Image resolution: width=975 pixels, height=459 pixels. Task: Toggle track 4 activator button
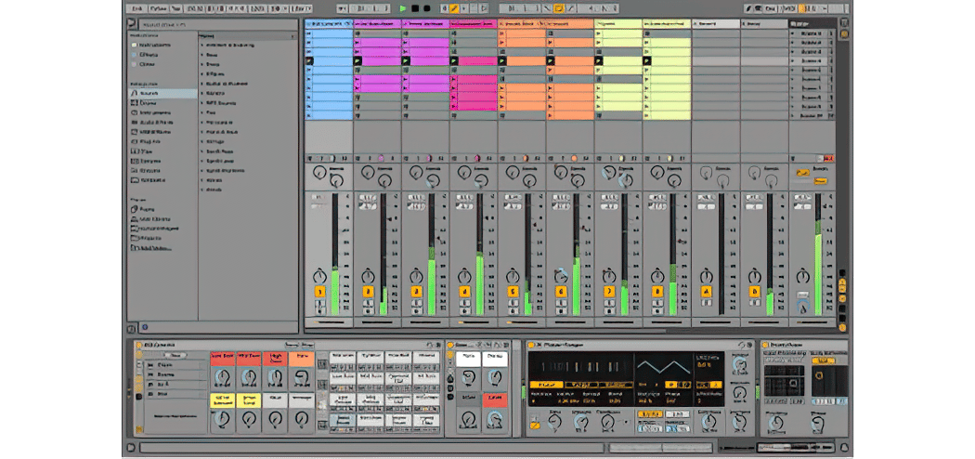464,292
